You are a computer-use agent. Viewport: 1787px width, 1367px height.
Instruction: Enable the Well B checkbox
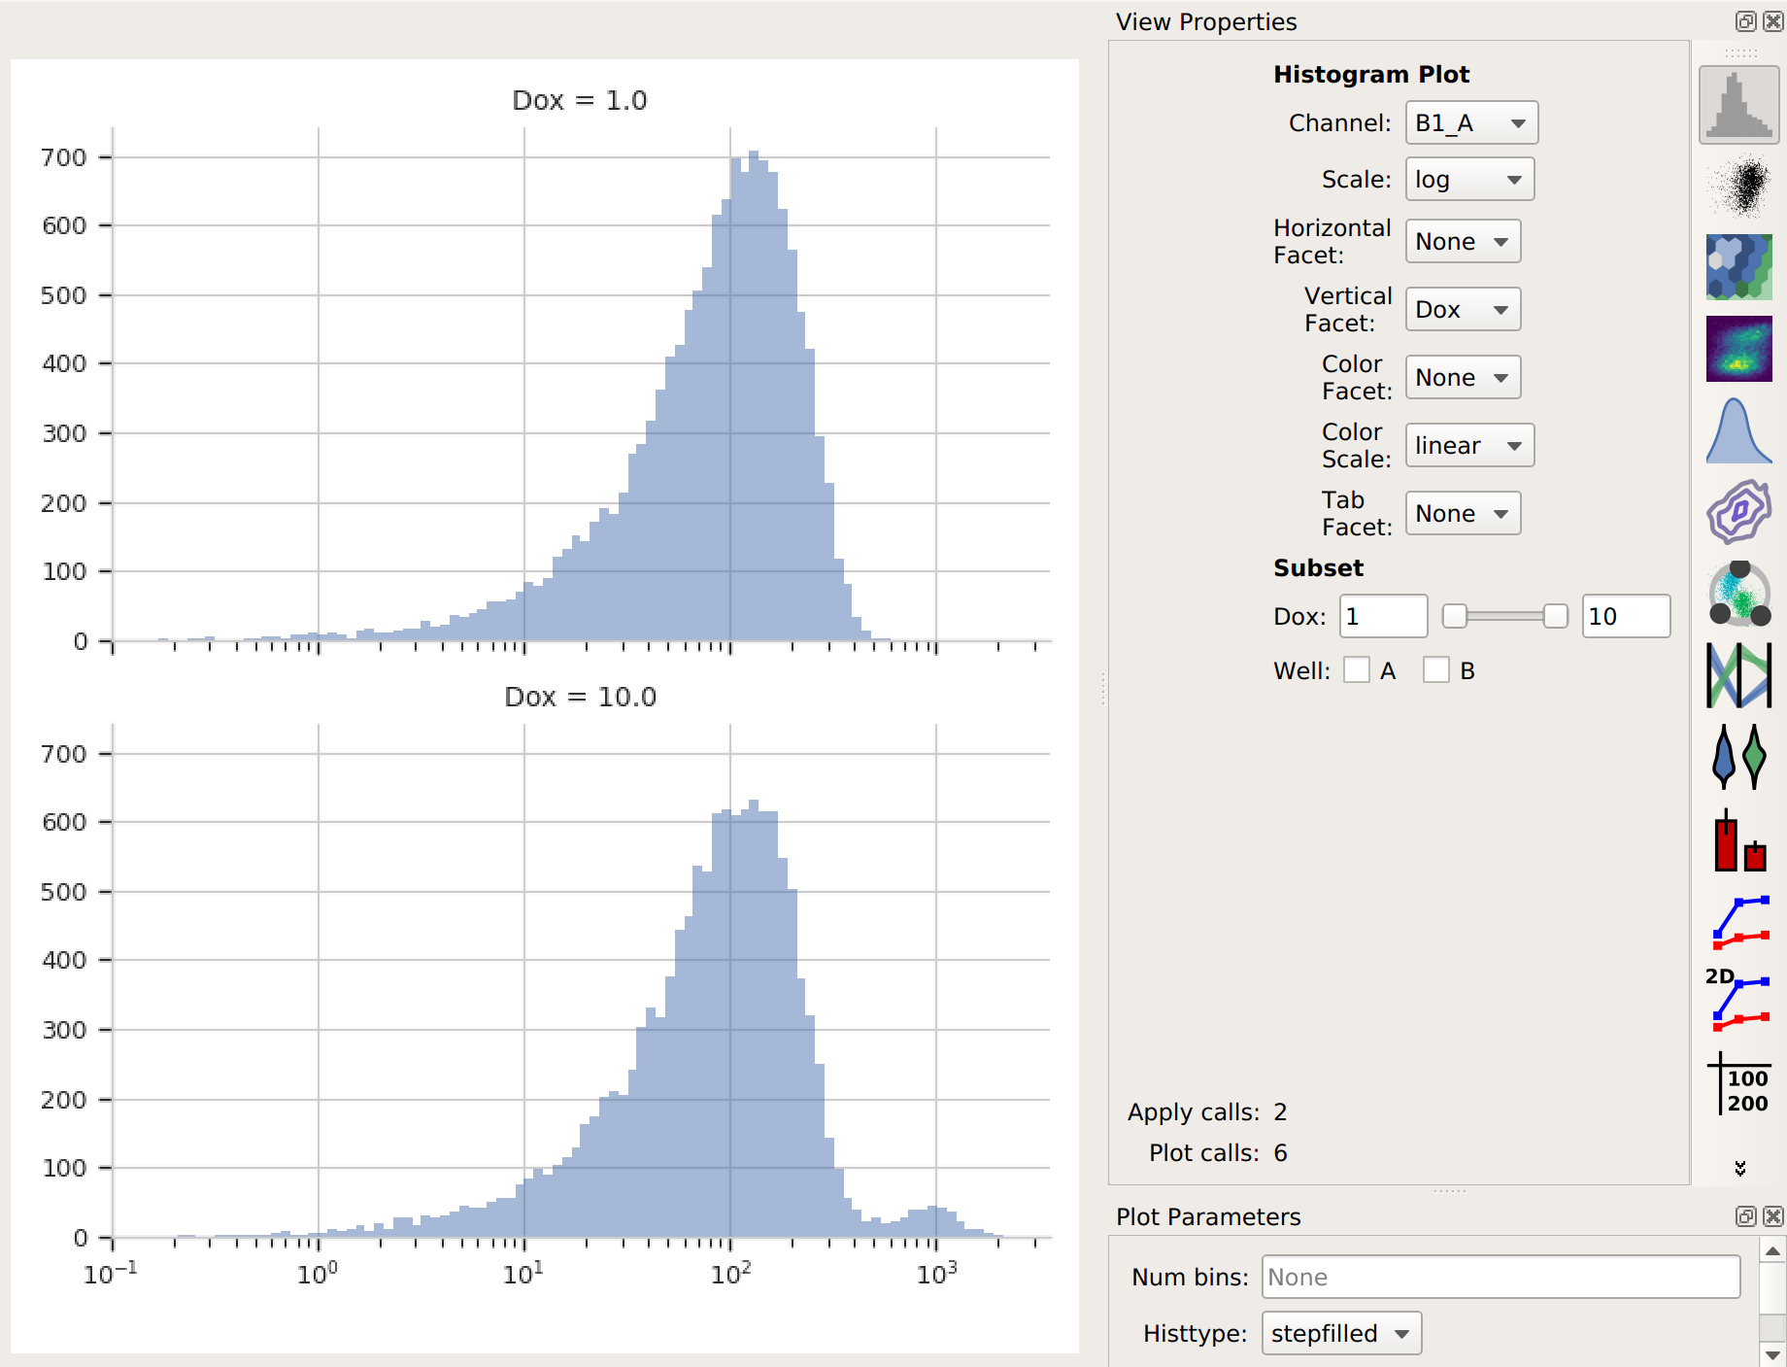1436,670
